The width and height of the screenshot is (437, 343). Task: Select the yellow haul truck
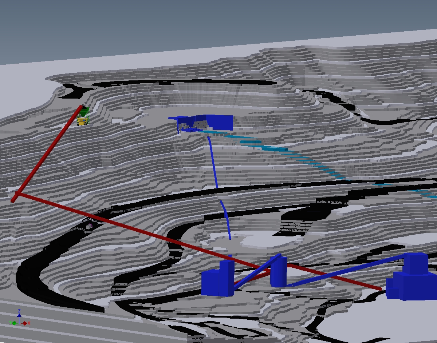tap(83, 121)
